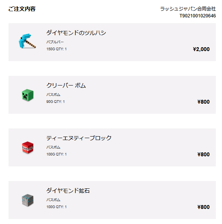Click the ¥800 price for ティーエヌティーブロック
The height and width of the screenshot is (224, 222).
pos(203,154)
